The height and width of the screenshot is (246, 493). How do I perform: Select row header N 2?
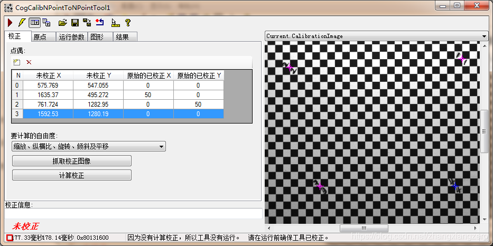tap(17, 105)
